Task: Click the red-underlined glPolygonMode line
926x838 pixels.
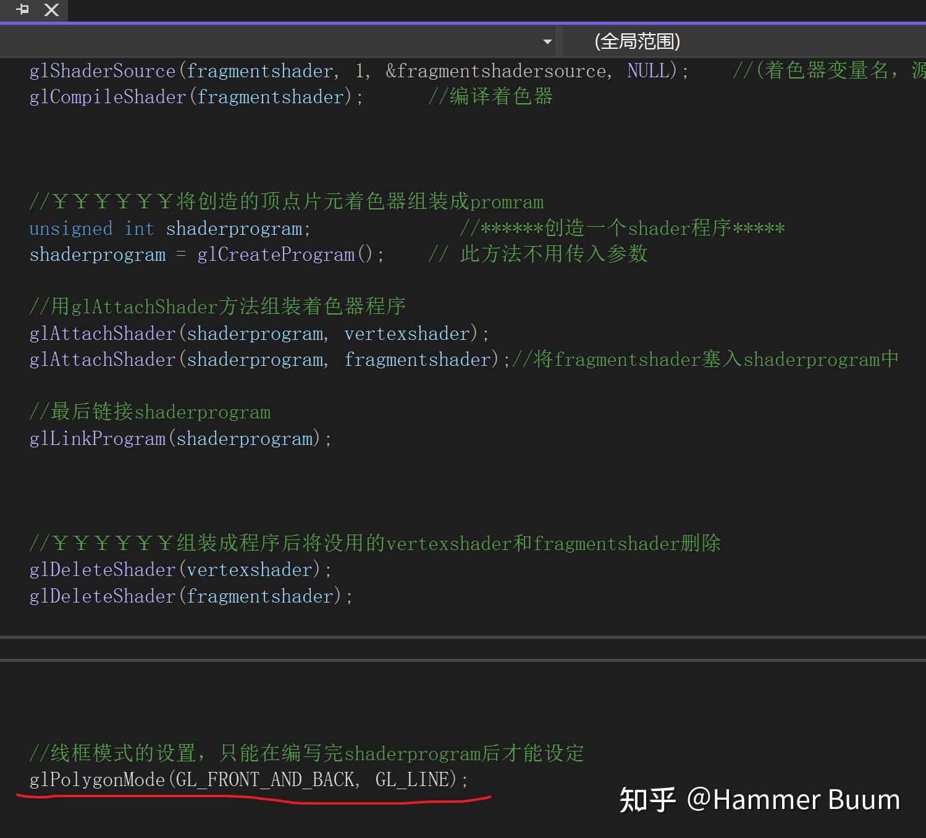Action: [247, 779]
